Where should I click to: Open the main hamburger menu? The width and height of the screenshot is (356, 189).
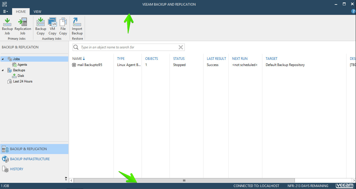pos(5,11)
